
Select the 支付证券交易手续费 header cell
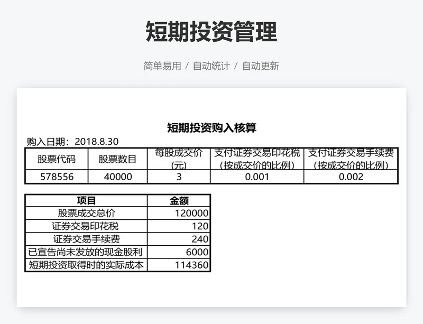[x=351, y=159]
